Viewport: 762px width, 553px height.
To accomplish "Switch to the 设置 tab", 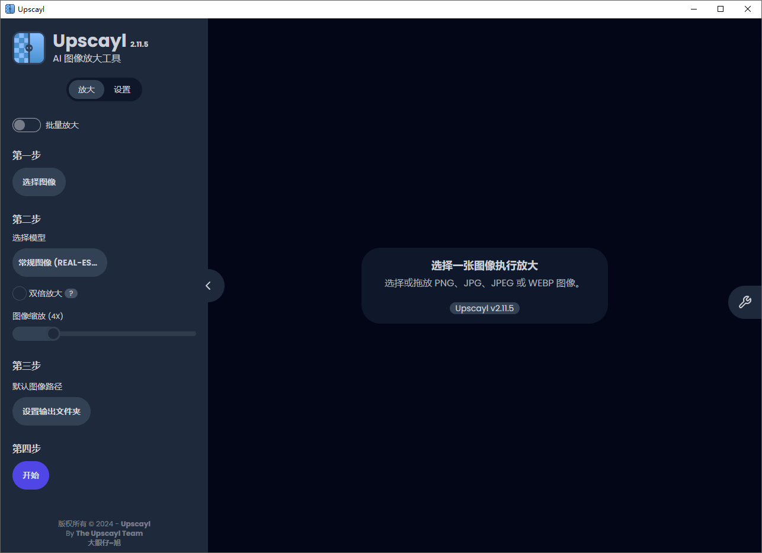I will pyautogui.click(x=122, y=89).
